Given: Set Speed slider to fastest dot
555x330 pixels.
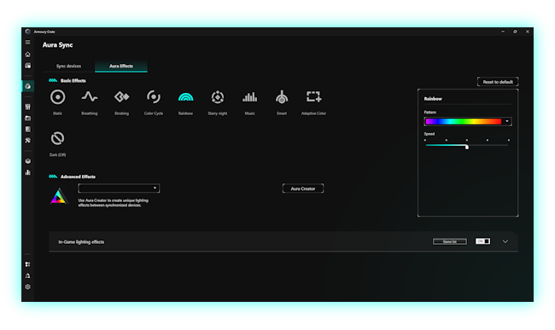Looking at the screenshot, I should pos(509,140).
